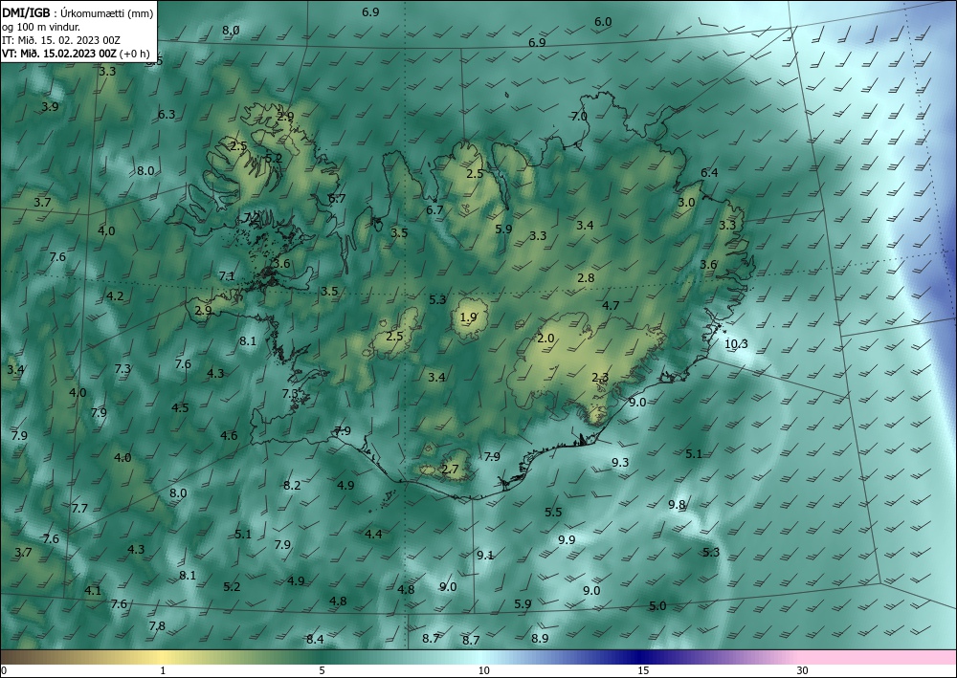Click the 7.0 value on the north coast
The image size is (957, 678).
pos(579,117)
